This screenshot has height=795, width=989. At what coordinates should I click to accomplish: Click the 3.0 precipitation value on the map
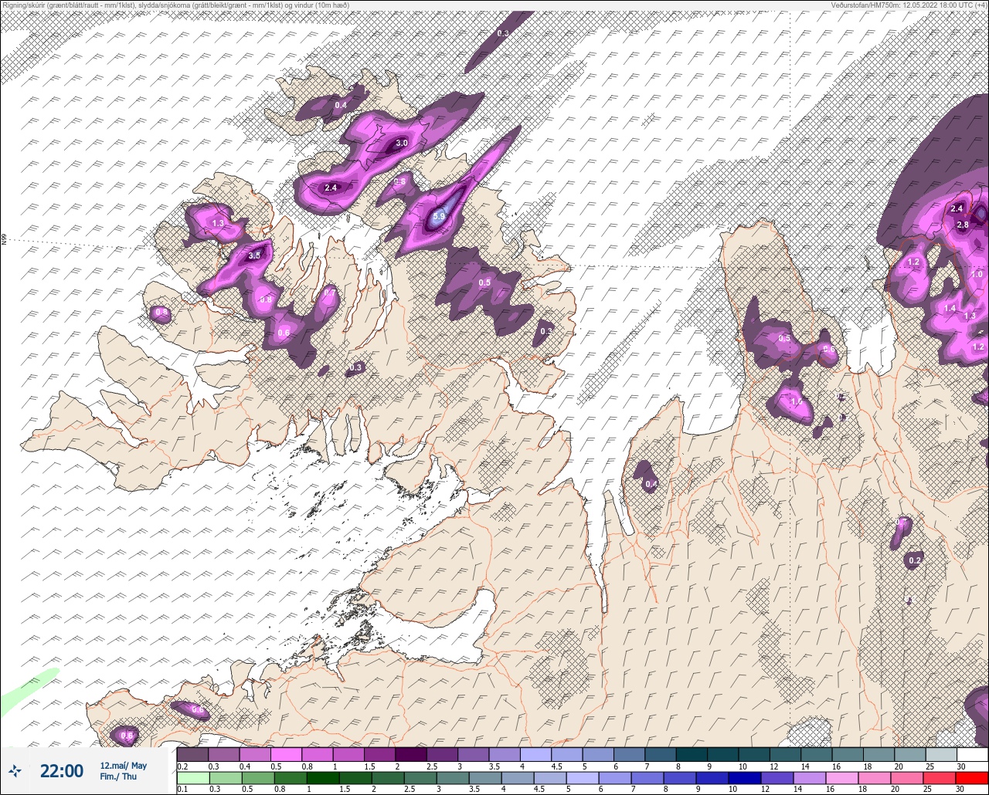click(402, 144)
